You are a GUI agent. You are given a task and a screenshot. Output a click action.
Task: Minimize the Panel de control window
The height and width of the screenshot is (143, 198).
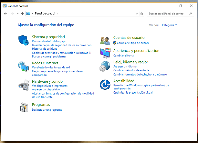[x=170, y=6]
